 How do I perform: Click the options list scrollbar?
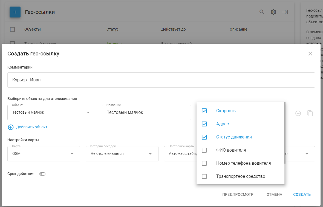click(x=285, y=133)
